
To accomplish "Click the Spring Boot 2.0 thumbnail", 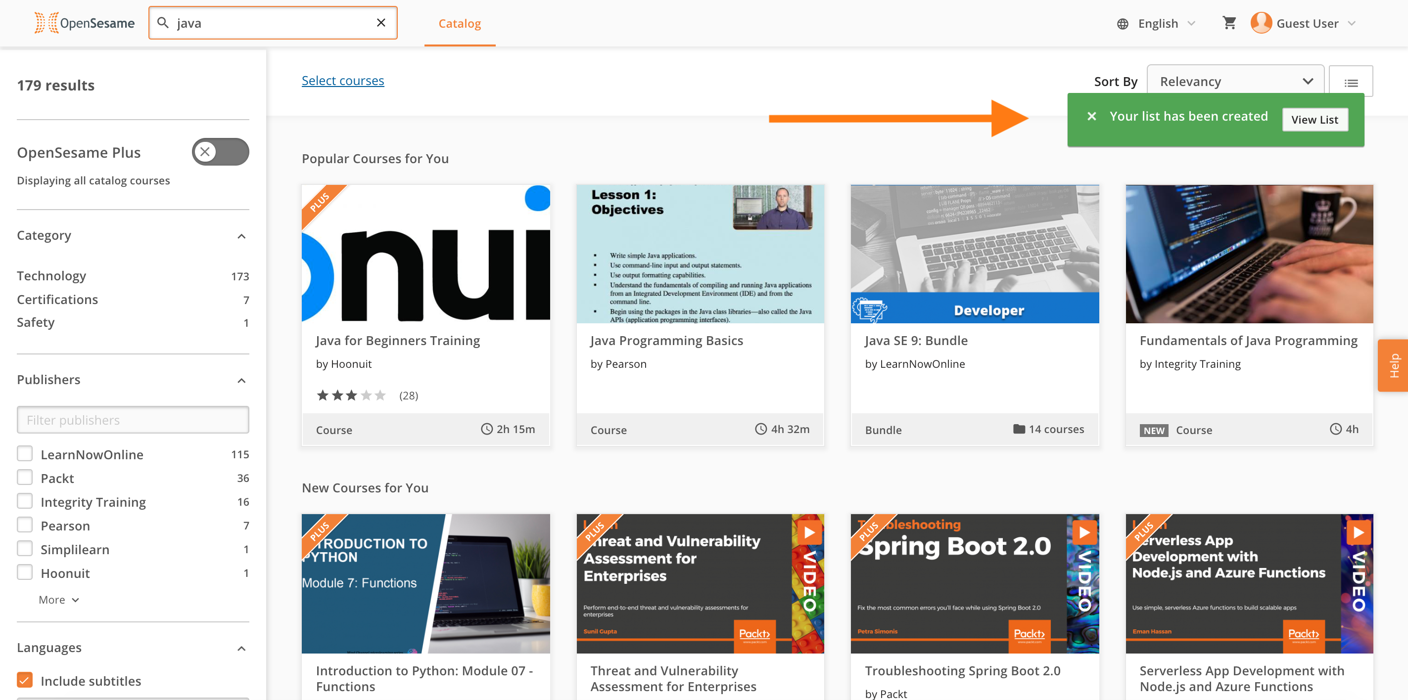I will (x=975, y=584).
